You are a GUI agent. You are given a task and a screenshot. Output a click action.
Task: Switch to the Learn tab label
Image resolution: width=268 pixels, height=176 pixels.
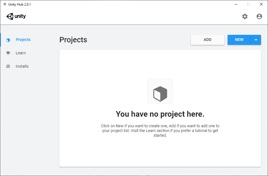coord(21,53)
